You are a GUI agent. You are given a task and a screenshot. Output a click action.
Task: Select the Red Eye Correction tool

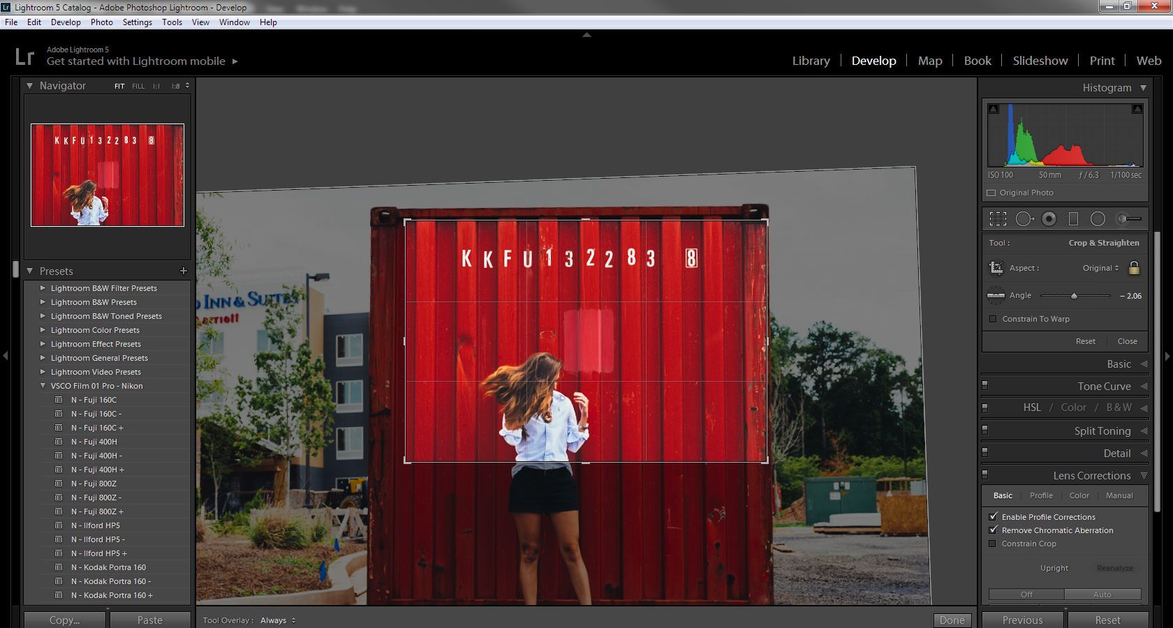coord(1049,219)
